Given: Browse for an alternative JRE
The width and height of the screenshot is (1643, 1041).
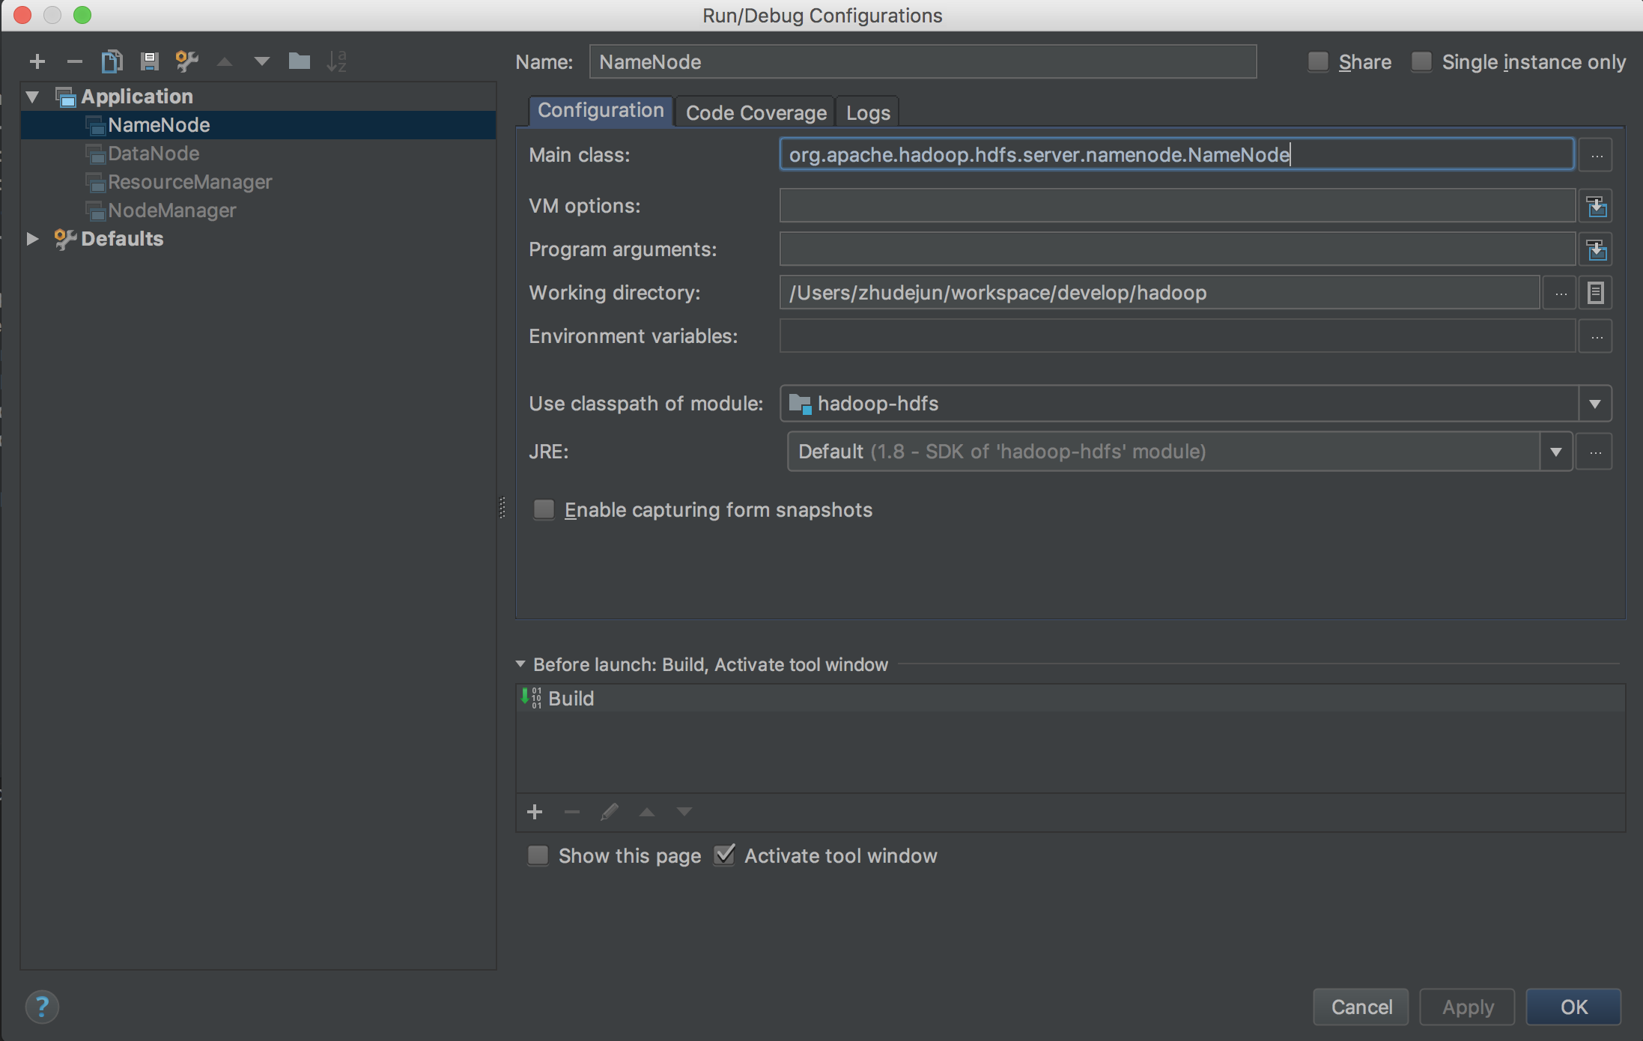Looking at the screenshot, I should tap(1595, 452).
